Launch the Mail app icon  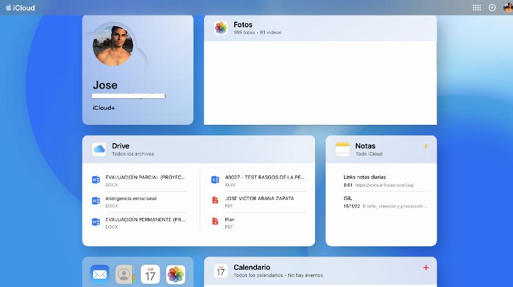tap(100, 274)
